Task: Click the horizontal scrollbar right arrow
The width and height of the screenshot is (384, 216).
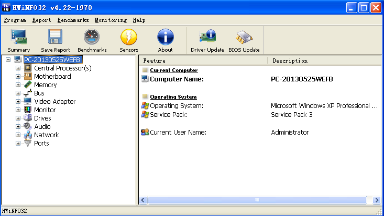Action: (x=376, y=200)
